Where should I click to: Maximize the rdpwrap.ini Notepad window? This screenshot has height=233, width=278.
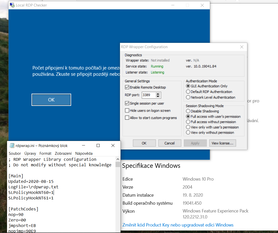[x=98, y=145]
